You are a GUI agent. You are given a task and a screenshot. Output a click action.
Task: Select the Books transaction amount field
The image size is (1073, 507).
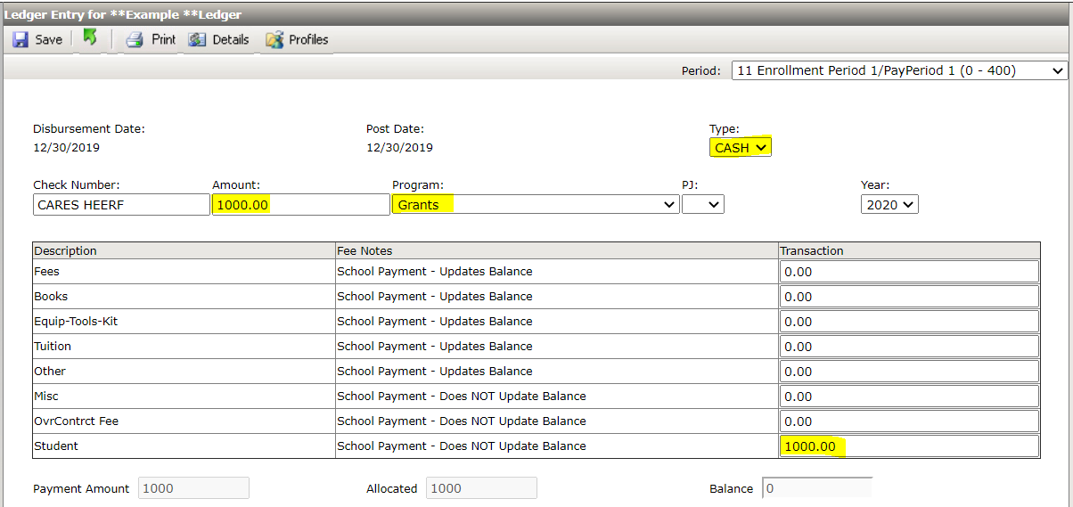pos(909,297)
